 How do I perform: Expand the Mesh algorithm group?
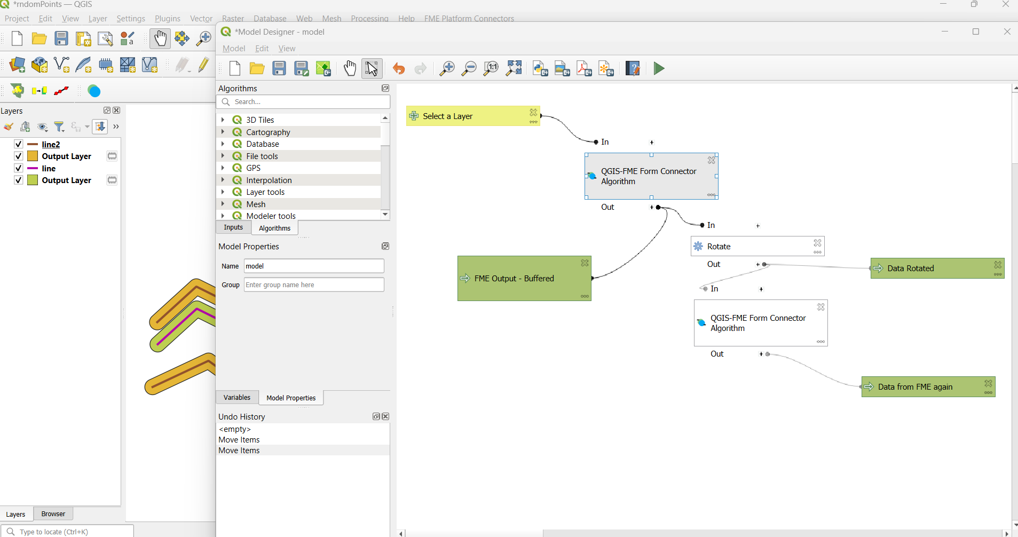tap(223, 204)
